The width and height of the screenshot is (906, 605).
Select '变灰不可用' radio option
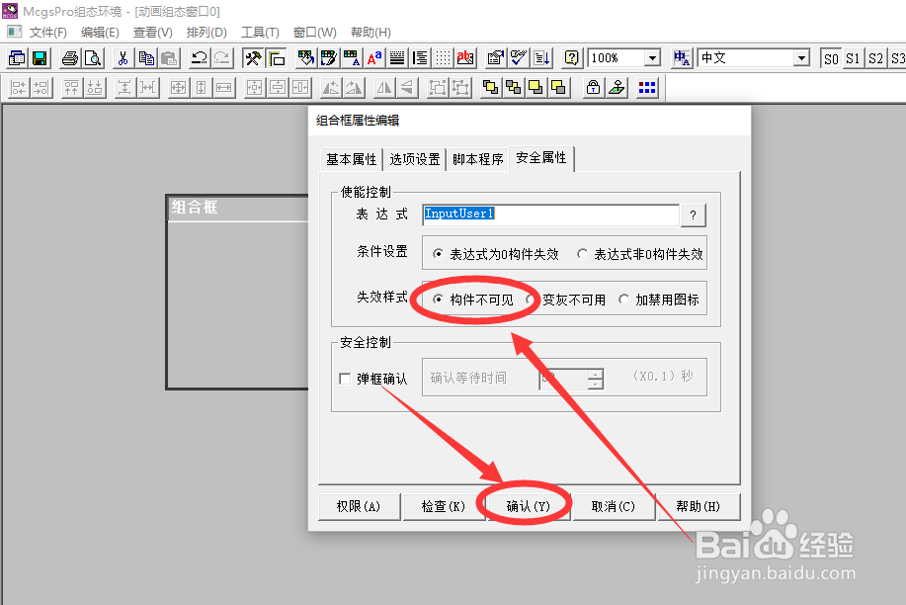[x=566, y=300]
